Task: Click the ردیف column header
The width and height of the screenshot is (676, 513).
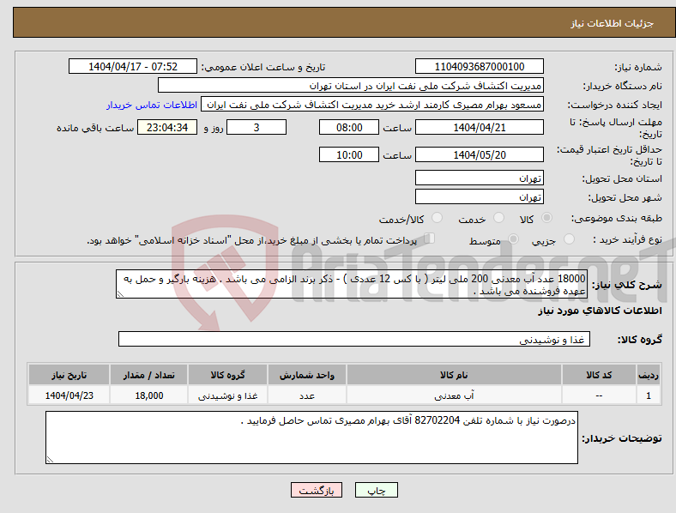Action: pyautogui.click(x=649, y=375)
